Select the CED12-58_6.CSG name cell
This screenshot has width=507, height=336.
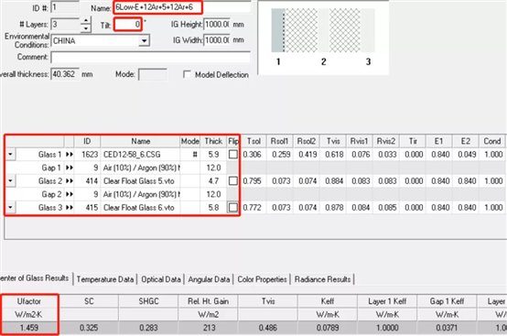coord(140,155)
